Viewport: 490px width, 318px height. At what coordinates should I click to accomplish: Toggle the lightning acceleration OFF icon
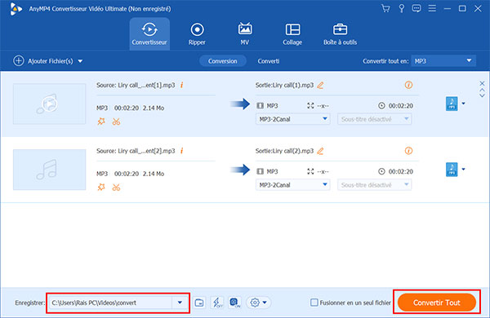tap(216, 303)
